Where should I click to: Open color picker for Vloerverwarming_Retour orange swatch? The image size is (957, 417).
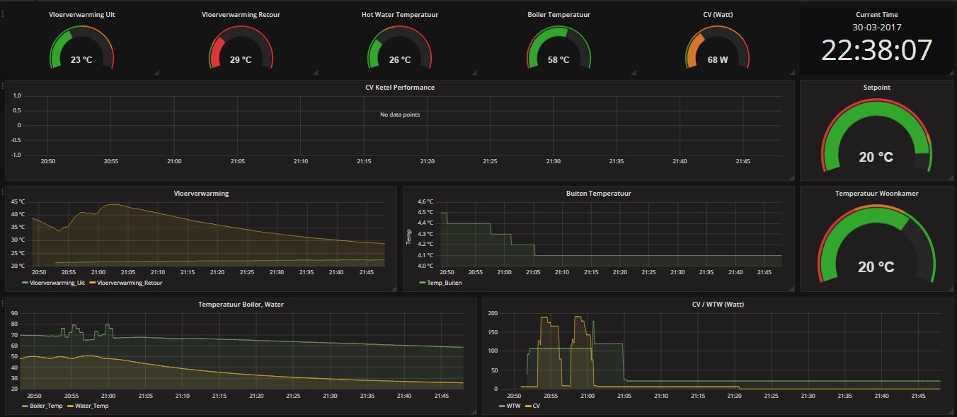pyautogui.click(x=92, y=283)
